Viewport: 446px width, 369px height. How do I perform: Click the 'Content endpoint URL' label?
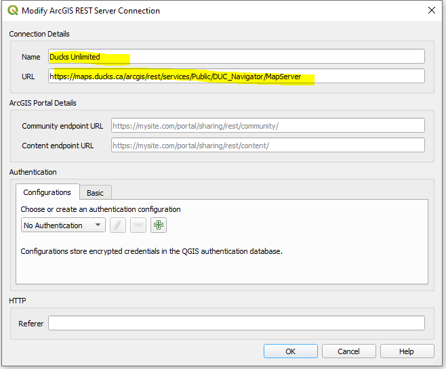(58, 146)
